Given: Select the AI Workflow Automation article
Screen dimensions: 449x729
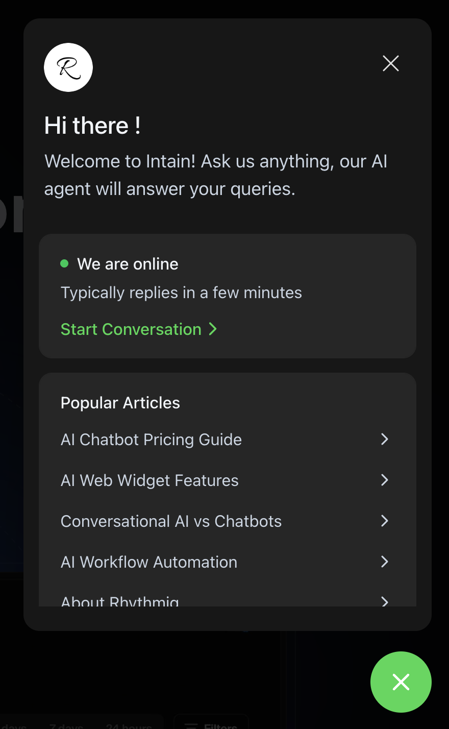Looking at the screenshot, I should pyautogui.click(x=149, y=562).
